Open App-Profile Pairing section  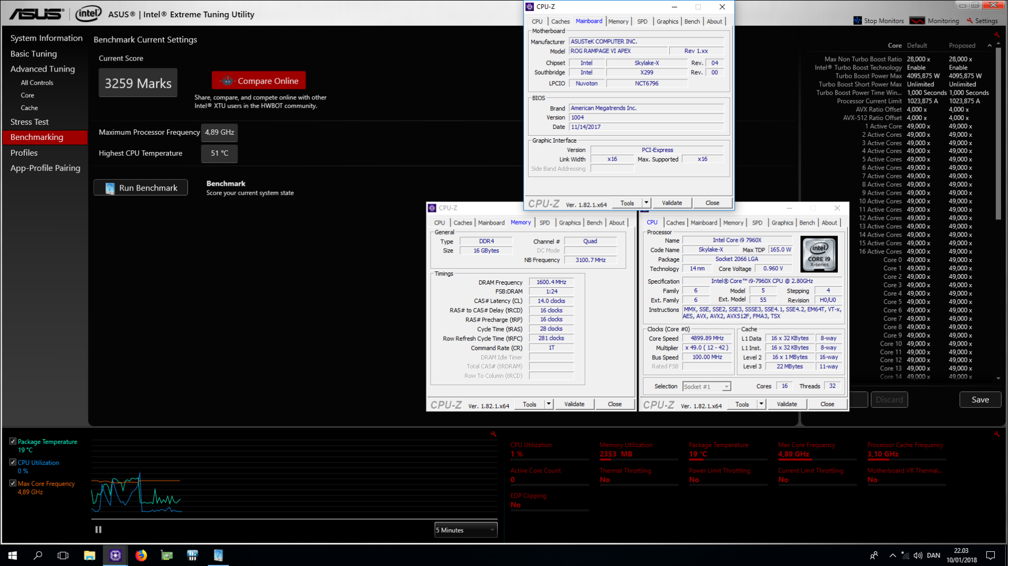pos(45,168)
